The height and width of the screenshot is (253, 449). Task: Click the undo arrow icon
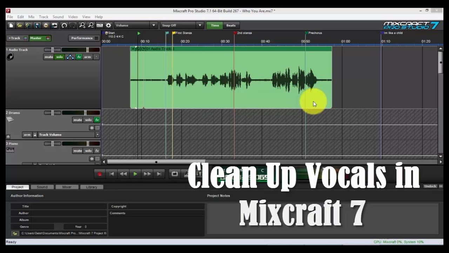pyautogui.click(x=64, y=25)
